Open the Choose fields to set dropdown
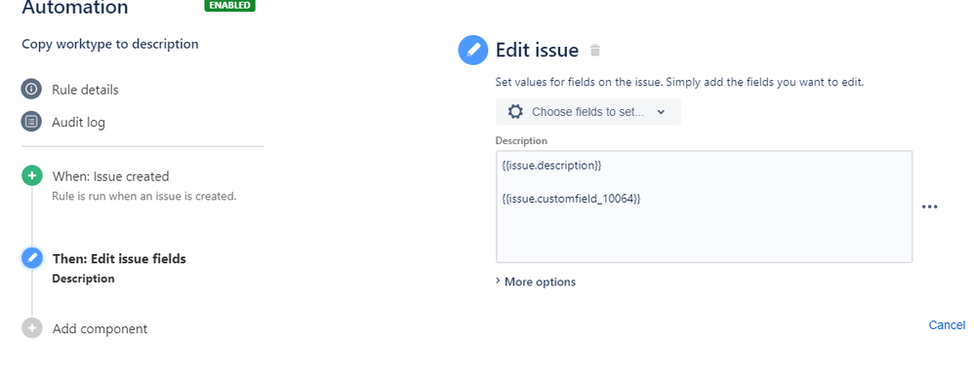Screen dimensions: 974x375 click(588, 112)
